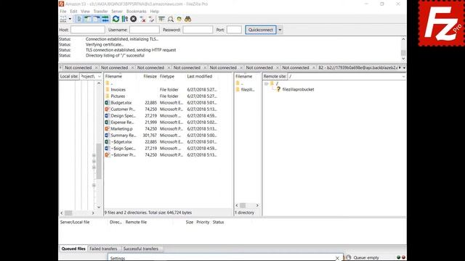Viewport: 465px width, 261px height.
Task: Open the Site Manager
Action: [x=63, y=20]
